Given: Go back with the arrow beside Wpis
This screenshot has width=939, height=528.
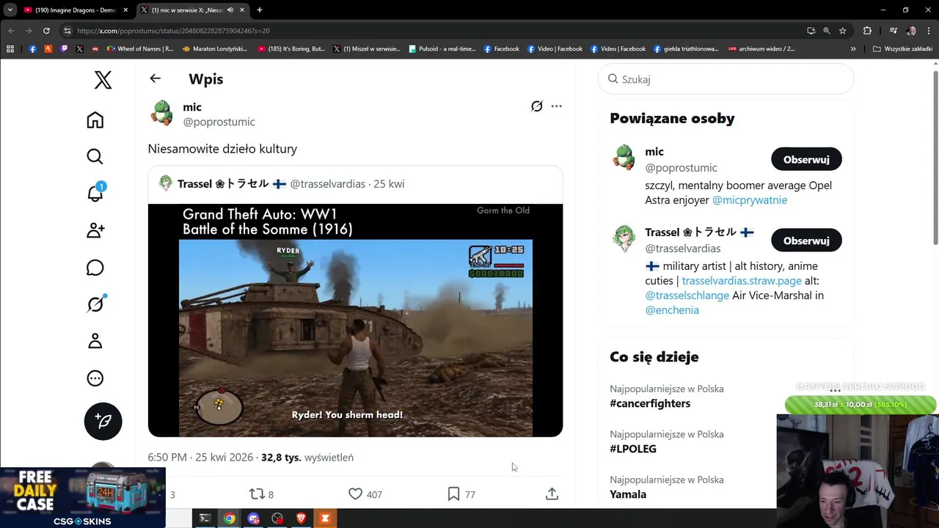Looking at the screenshot, I should point(155,78).
